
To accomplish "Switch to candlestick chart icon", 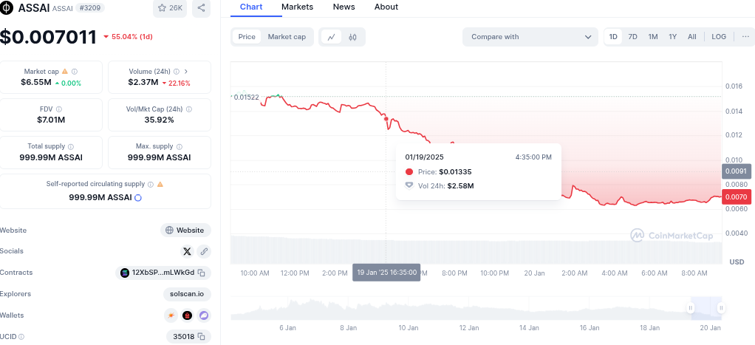I will [353, 37].
